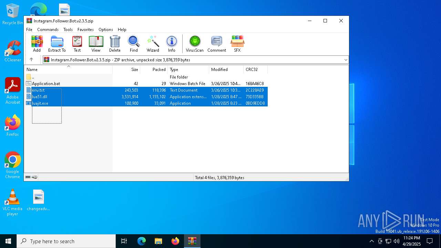Click the Delete trash can icon
Image resolution: width=441 pixels, height=248 pixels.
115,44
